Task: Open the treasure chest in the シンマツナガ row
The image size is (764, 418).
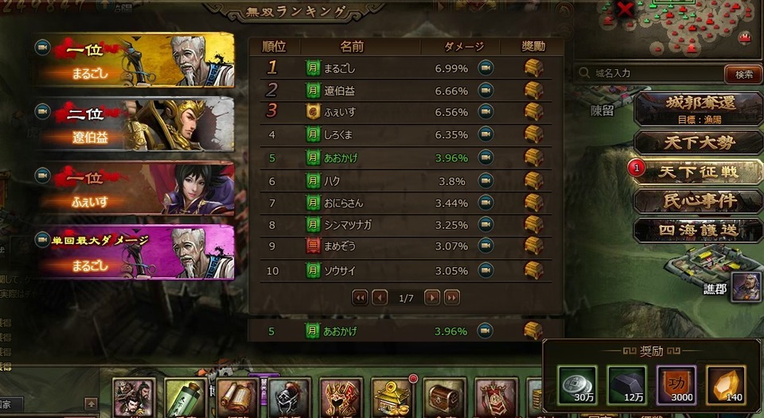Action: click(x=533, y=224)
